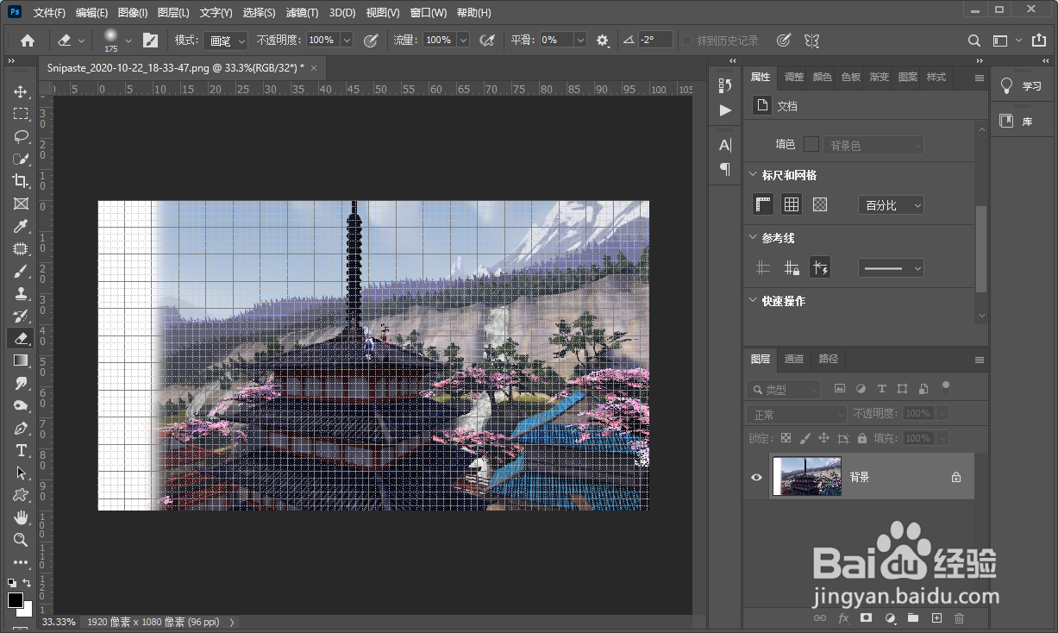Click the foreground black color swatch

click(x=16, y=599)
